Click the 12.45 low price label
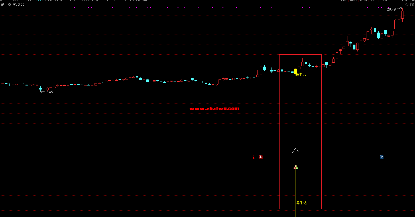 click(x=48, y=92)
